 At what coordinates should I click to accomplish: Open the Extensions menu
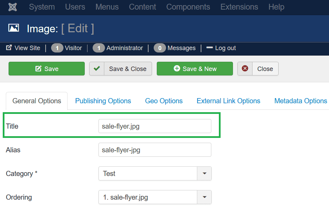[x=239, y=7]
